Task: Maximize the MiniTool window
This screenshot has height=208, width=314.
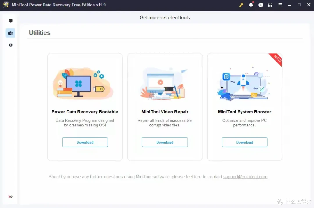Action: click(x=299, y=5)
